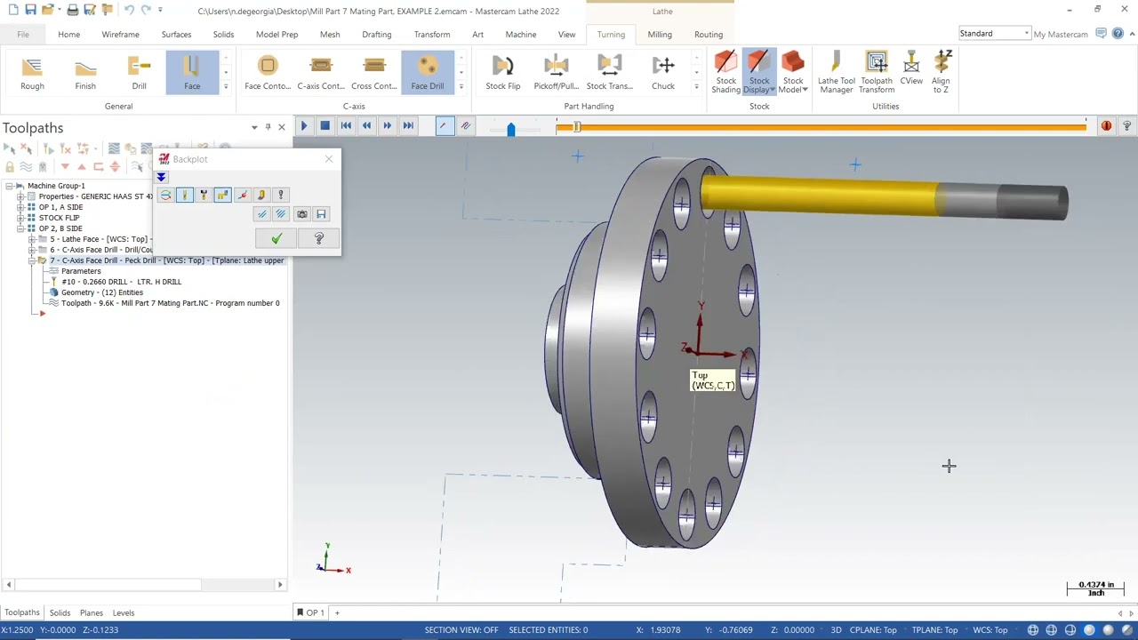The image size is (1138, 640).
Task: Stop the backplot playback
Action: click(x=325, y=126)
